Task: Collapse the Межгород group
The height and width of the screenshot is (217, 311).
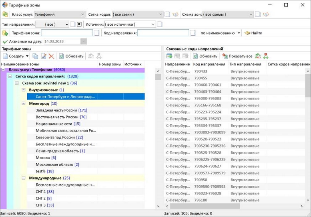Action: pyautogui.click(x=23, y=103)
